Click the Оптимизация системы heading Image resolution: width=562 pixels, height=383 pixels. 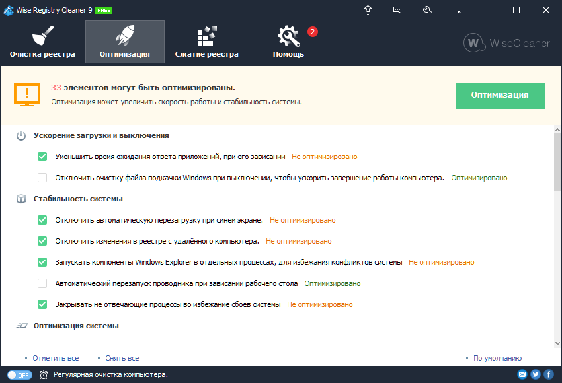pos(76,326)
